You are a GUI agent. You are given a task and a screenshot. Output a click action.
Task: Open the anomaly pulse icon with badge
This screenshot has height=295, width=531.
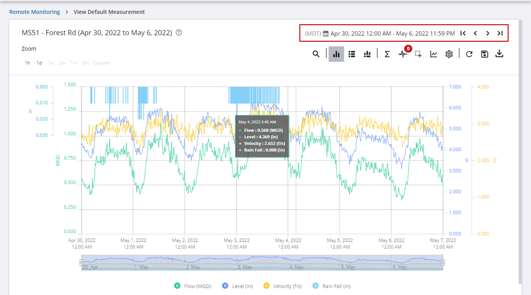[402, 54]
